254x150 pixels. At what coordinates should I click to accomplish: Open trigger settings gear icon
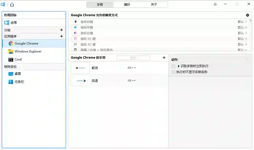tap(247, 15)
